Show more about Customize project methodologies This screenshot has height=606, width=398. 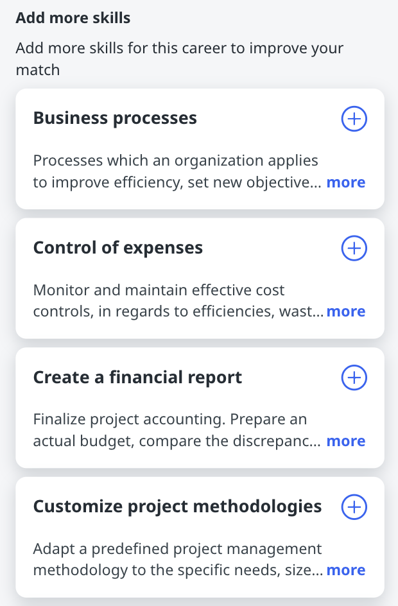[x=345, y=570]
